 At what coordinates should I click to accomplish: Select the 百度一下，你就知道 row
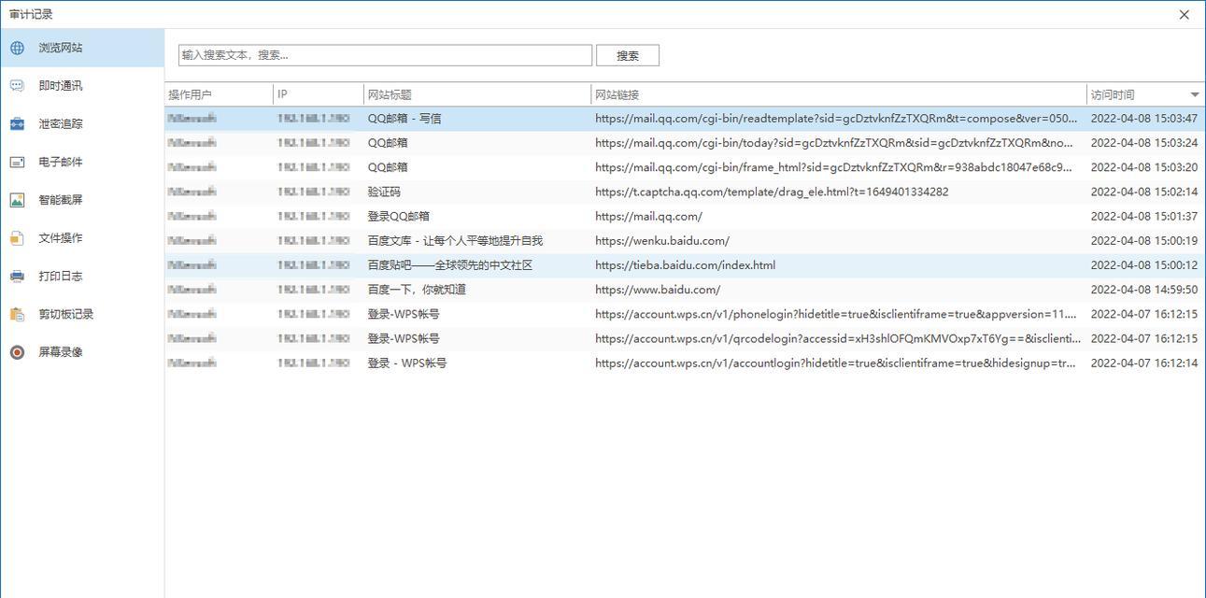(685, 290)
